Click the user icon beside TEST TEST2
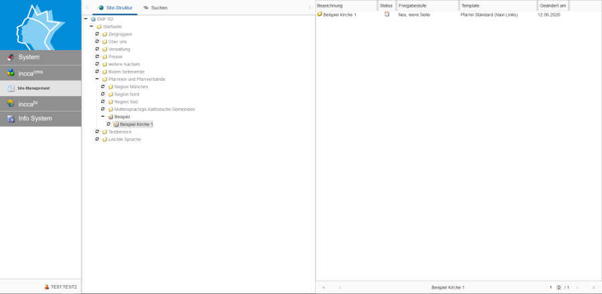This screenshot has height=294, width=602. tap(47, 287)
